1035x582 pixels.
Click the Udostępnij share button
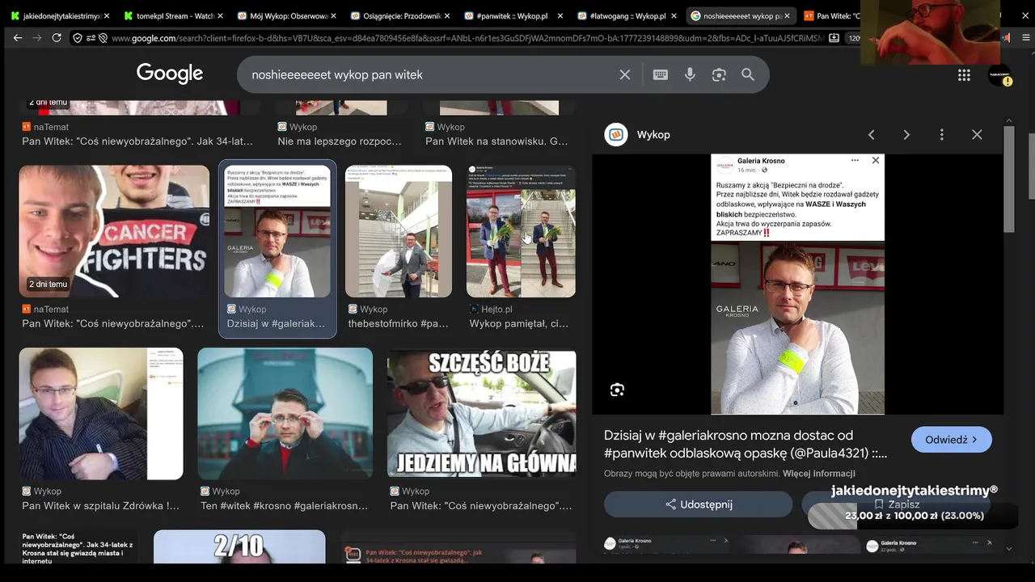click(698, 504)
